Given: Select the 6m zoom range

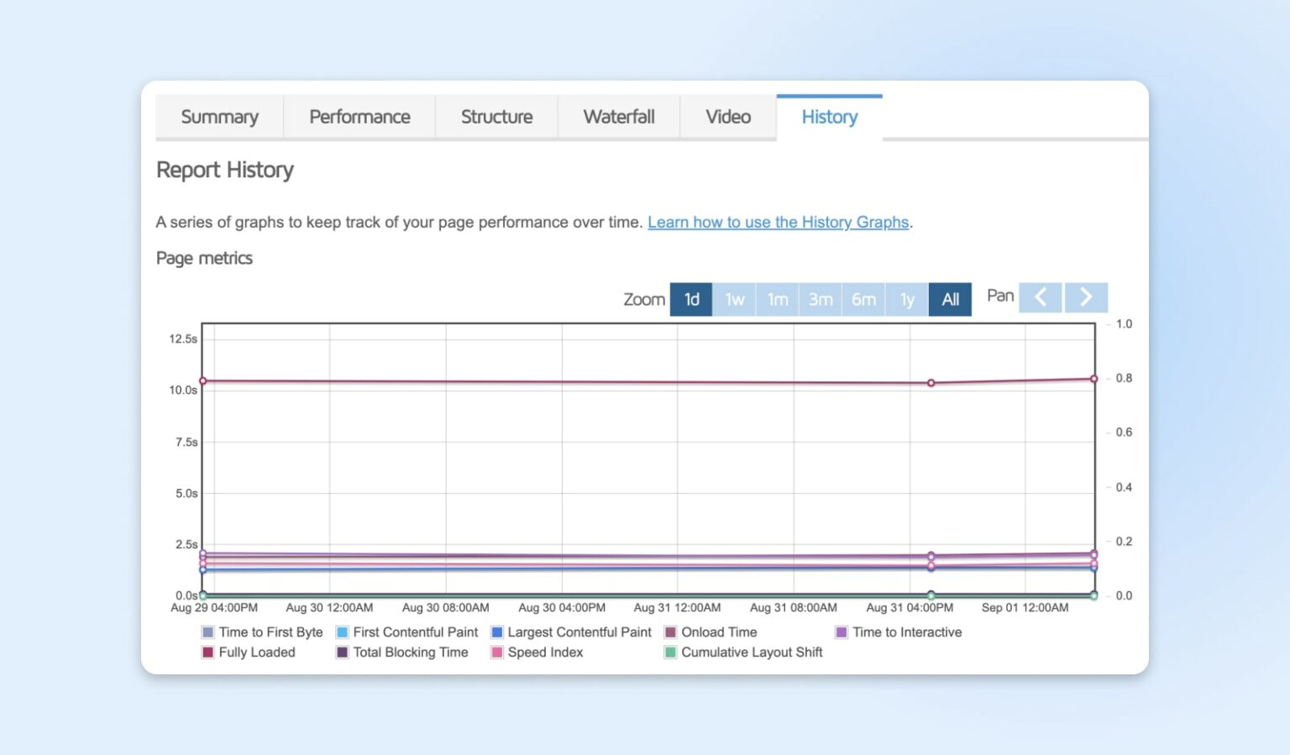Looking at the screenshot, I should (863, 299).
